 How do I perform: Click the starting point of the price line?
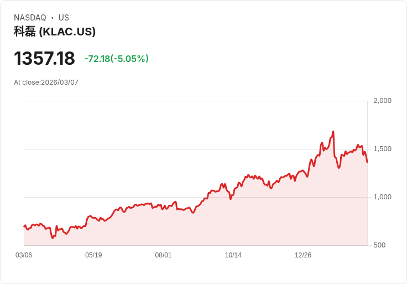pyautogui.click(x=24, y=226)
